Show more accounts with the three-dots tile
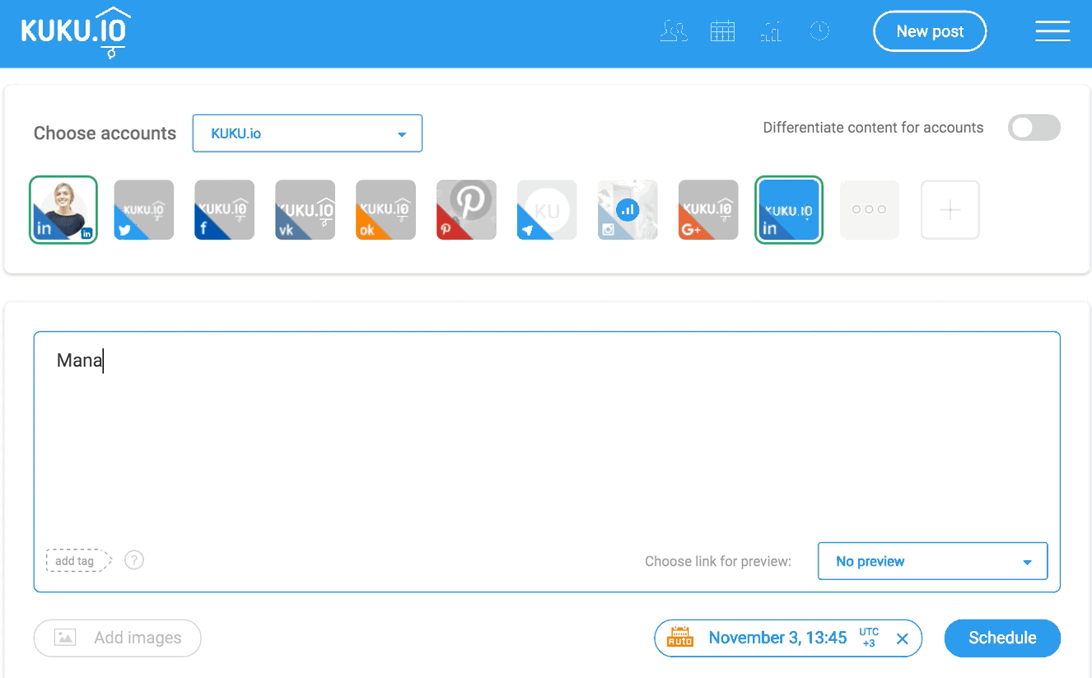Screen dimensions: 1092x678 click(869, 210)
